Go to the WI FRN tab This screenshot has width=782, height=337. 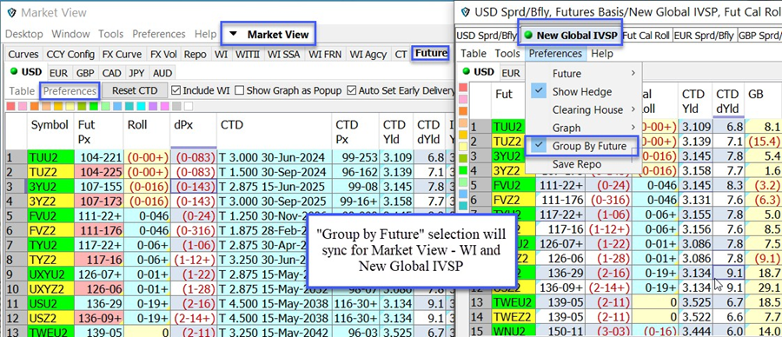pyautogui.click(x=326, y=55)
